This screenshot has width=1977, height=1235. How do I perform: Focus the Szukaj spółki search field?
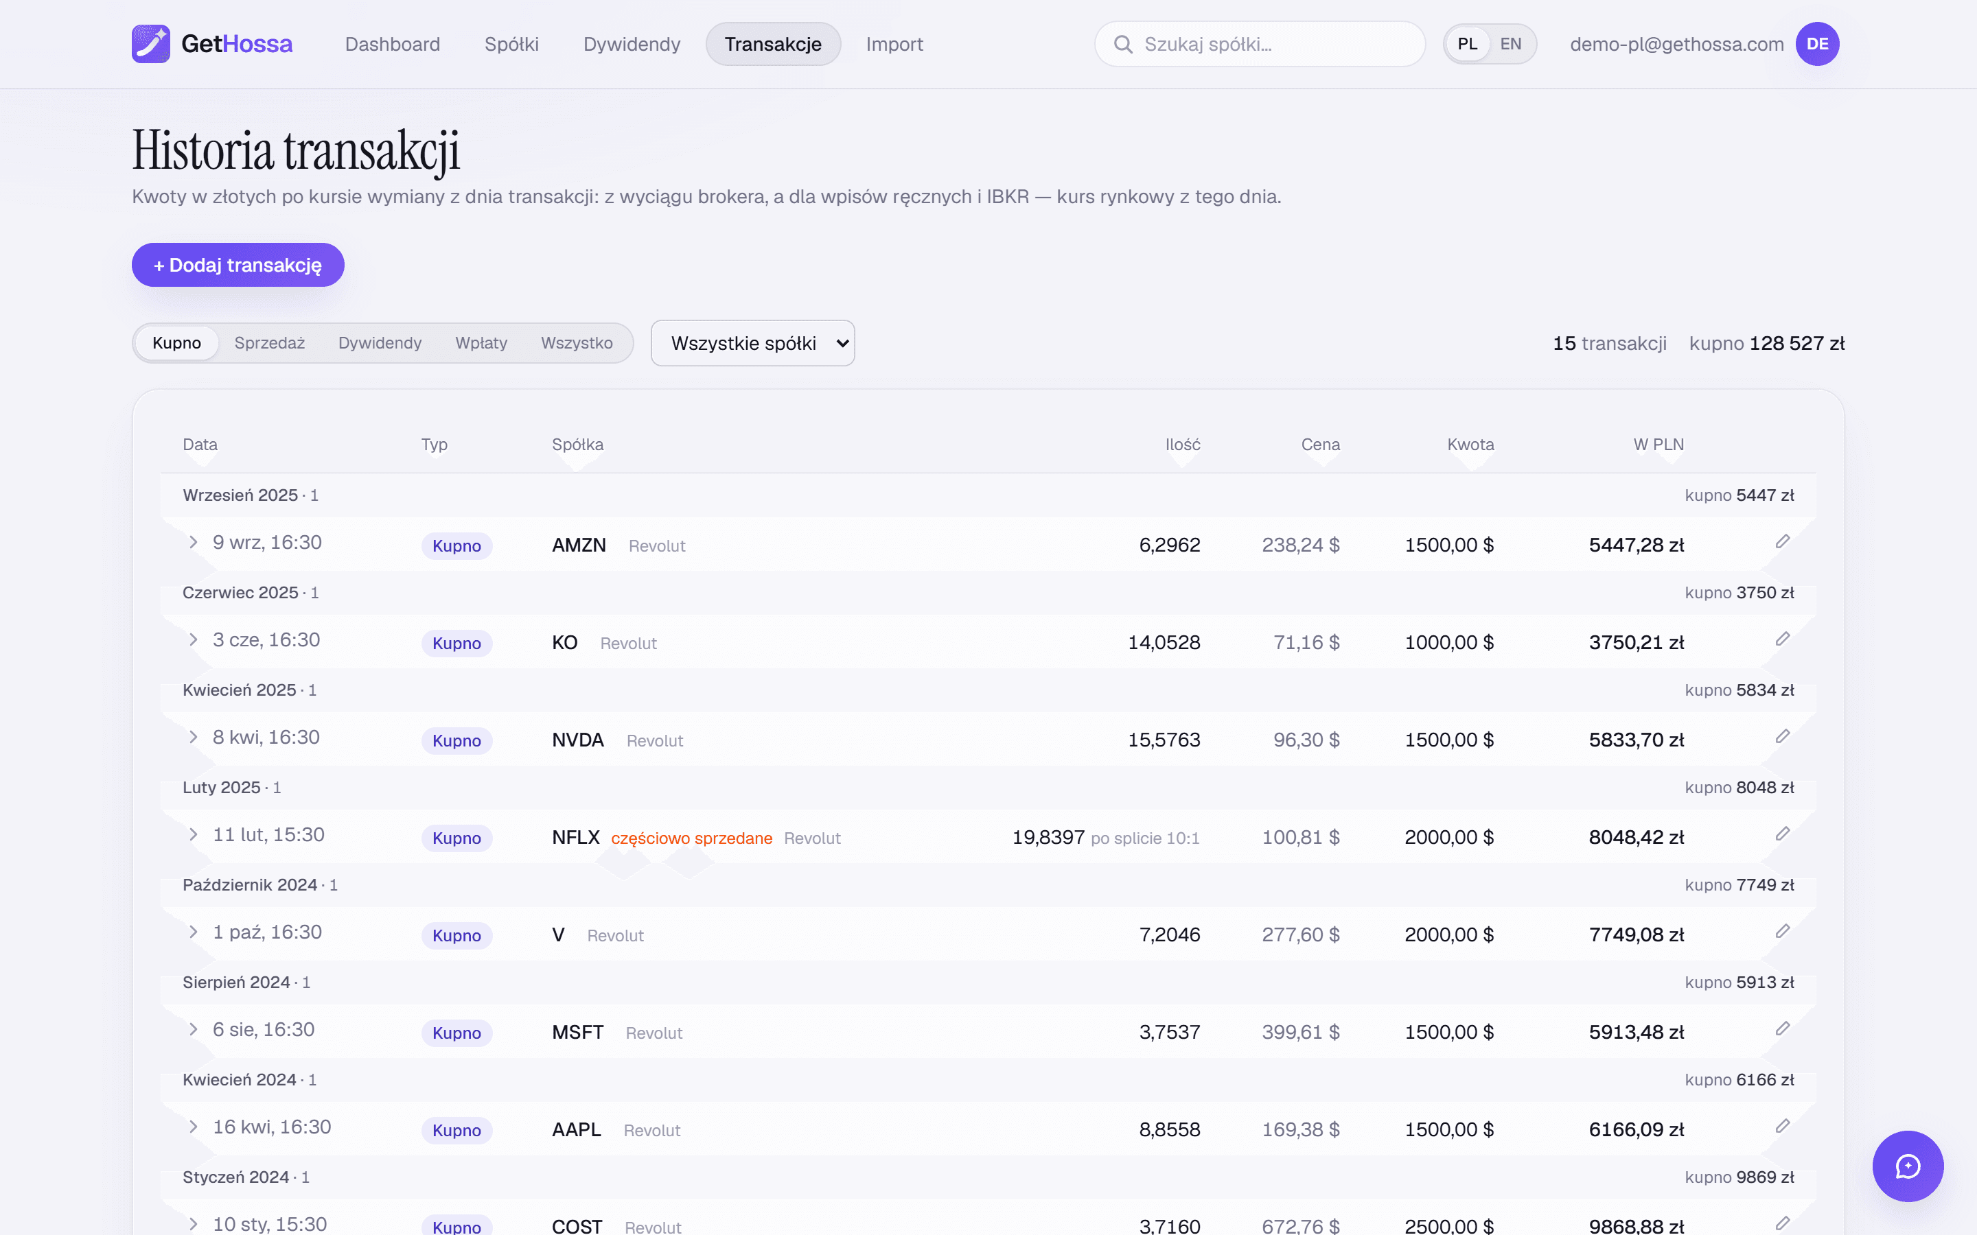[1260, 44]
